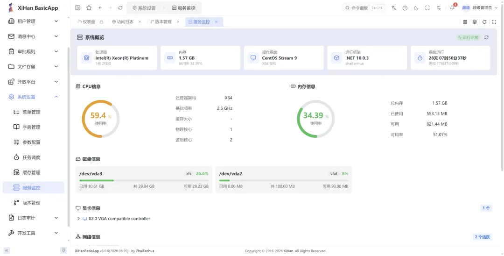Image resolution: width=504 pixels, height=256 pixels.
Task: Expand the 02.0 VGA compatible controller row
Action: [78, 219]
